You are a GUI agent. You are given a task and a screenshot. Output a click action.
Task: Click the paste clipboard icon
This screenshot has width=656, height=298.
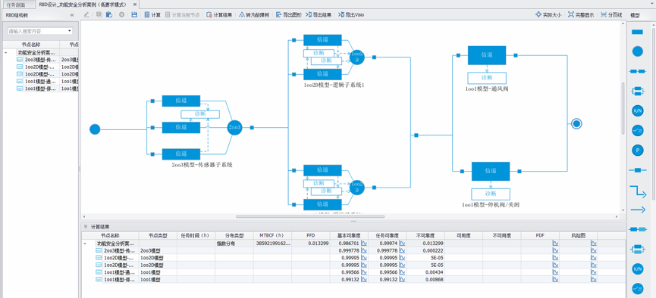click(x=108, y=14)
